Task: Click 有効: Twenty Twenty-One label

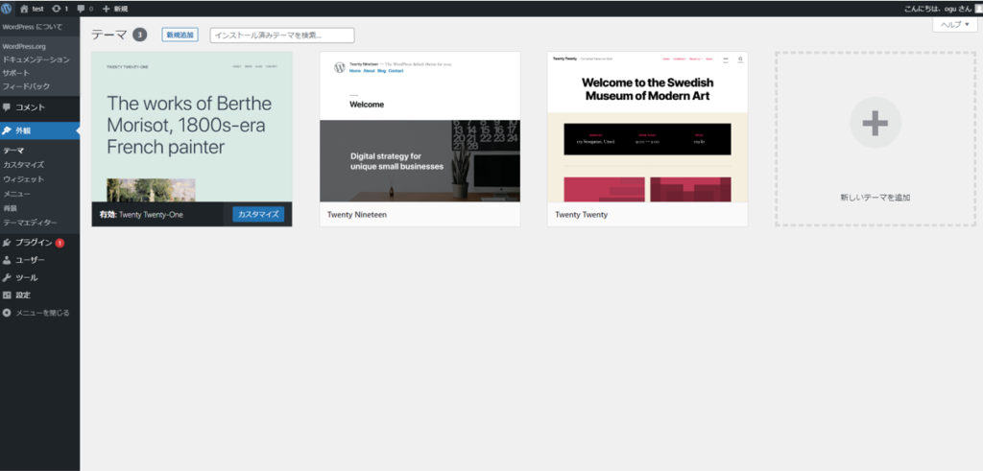Action: 141,214
